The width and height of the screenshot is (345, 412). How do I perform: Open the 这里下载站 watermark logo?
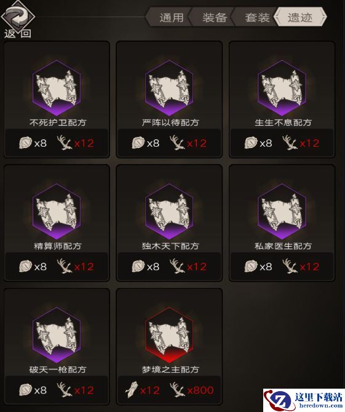tap(304, 400)
